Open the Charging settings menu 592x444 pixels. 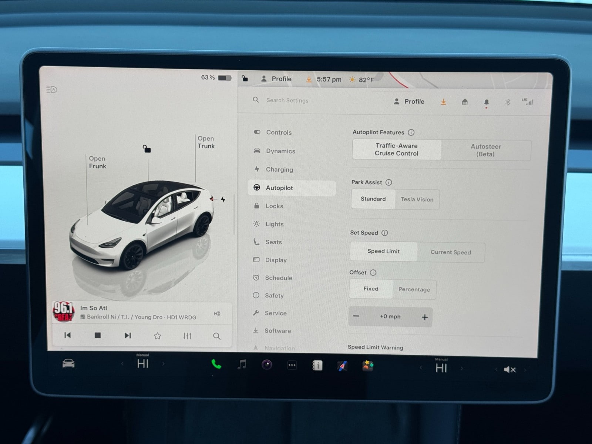click(279, 169)
